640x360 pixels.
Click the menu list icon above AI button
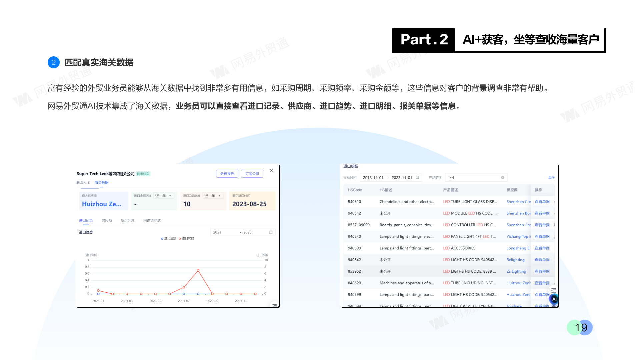554,290
